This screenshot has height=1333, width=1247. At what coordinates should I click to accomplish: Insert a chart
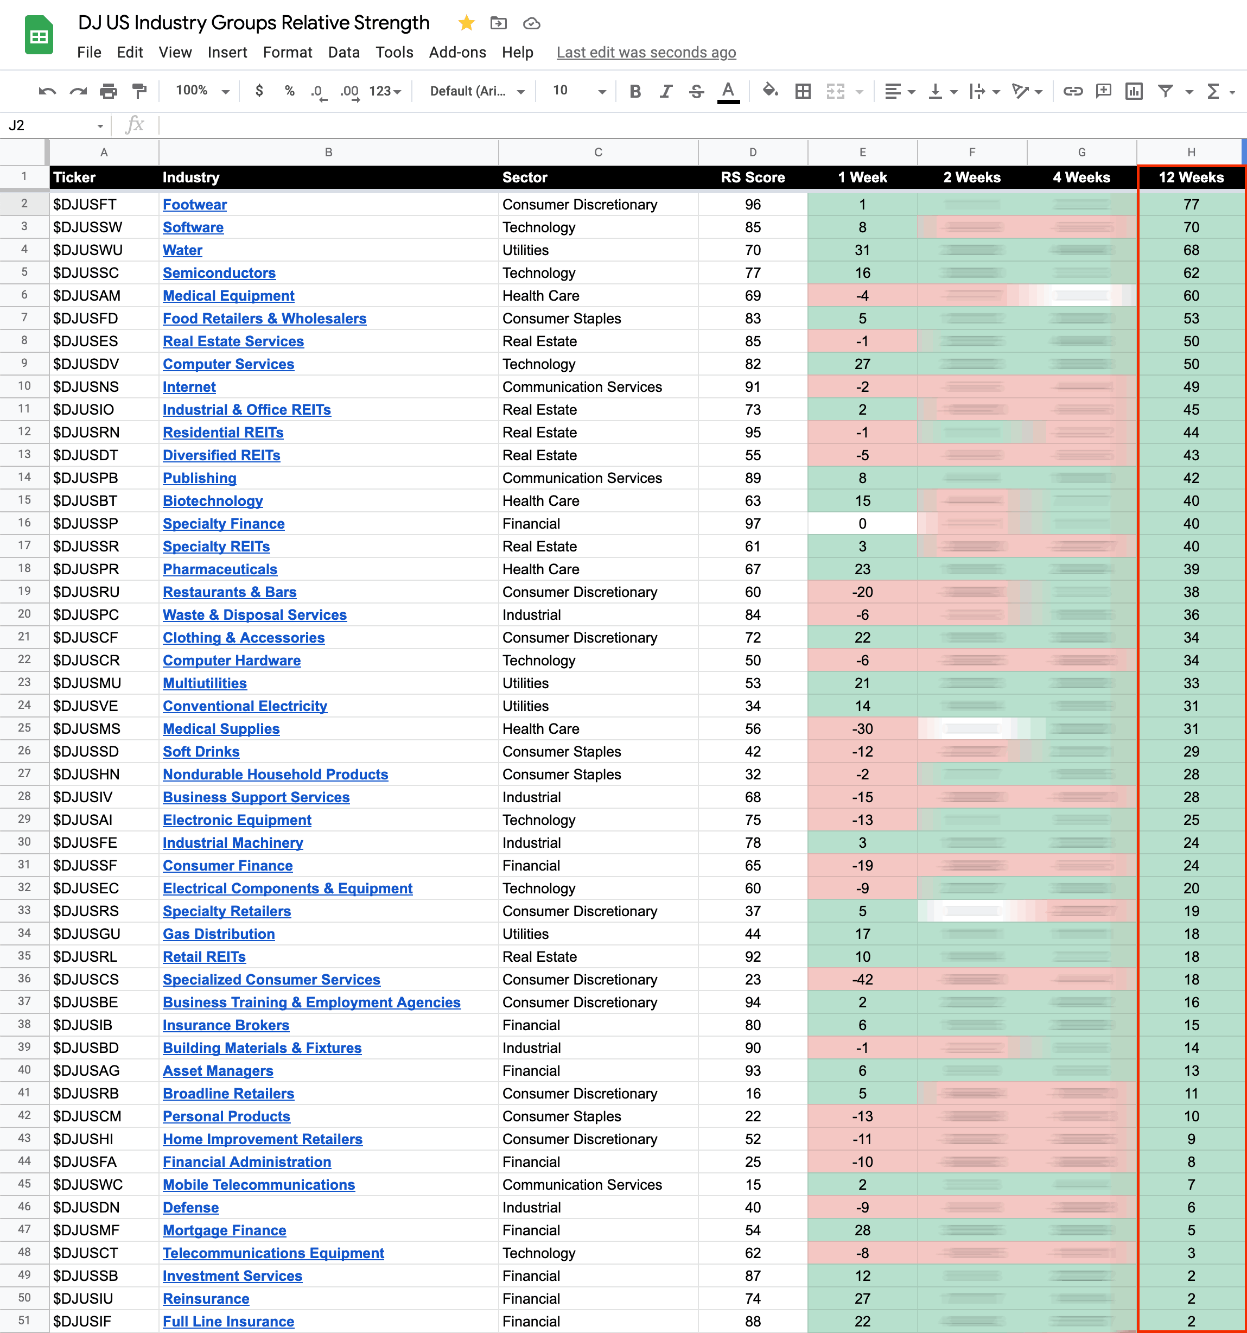click(1134, 91)
